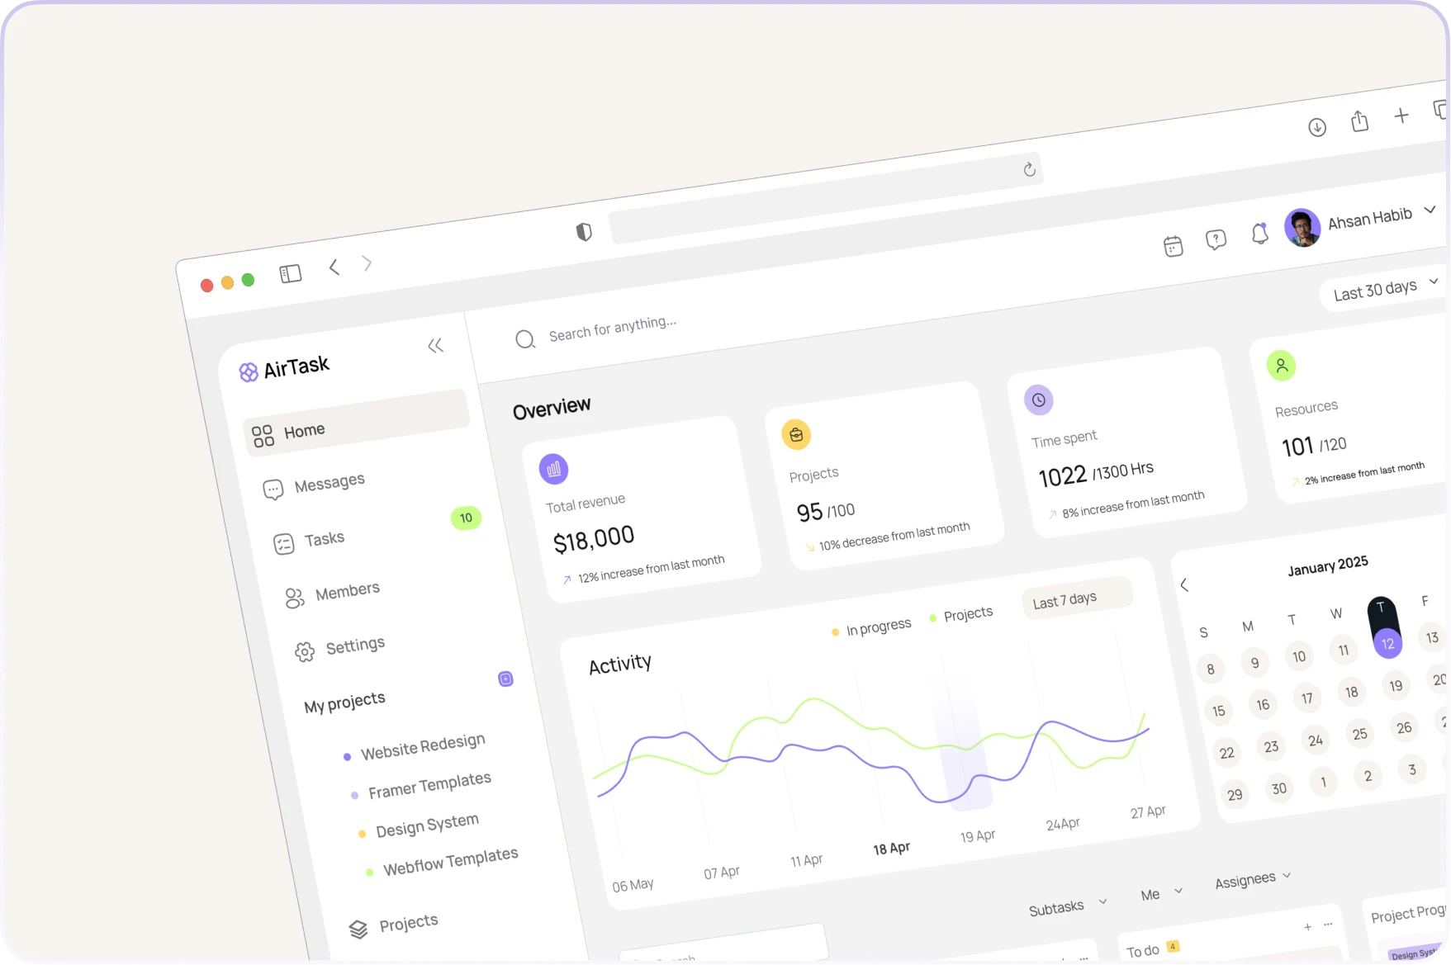
Task: Select the Design System project
Action: 427,825
